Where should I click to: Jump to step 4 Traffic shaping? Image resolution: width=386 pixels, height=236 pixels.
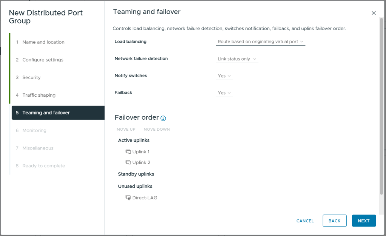(39, 95)
